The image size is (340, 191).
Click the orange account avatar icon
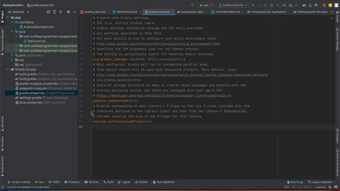pyautogui.click(x=330, y=5)
